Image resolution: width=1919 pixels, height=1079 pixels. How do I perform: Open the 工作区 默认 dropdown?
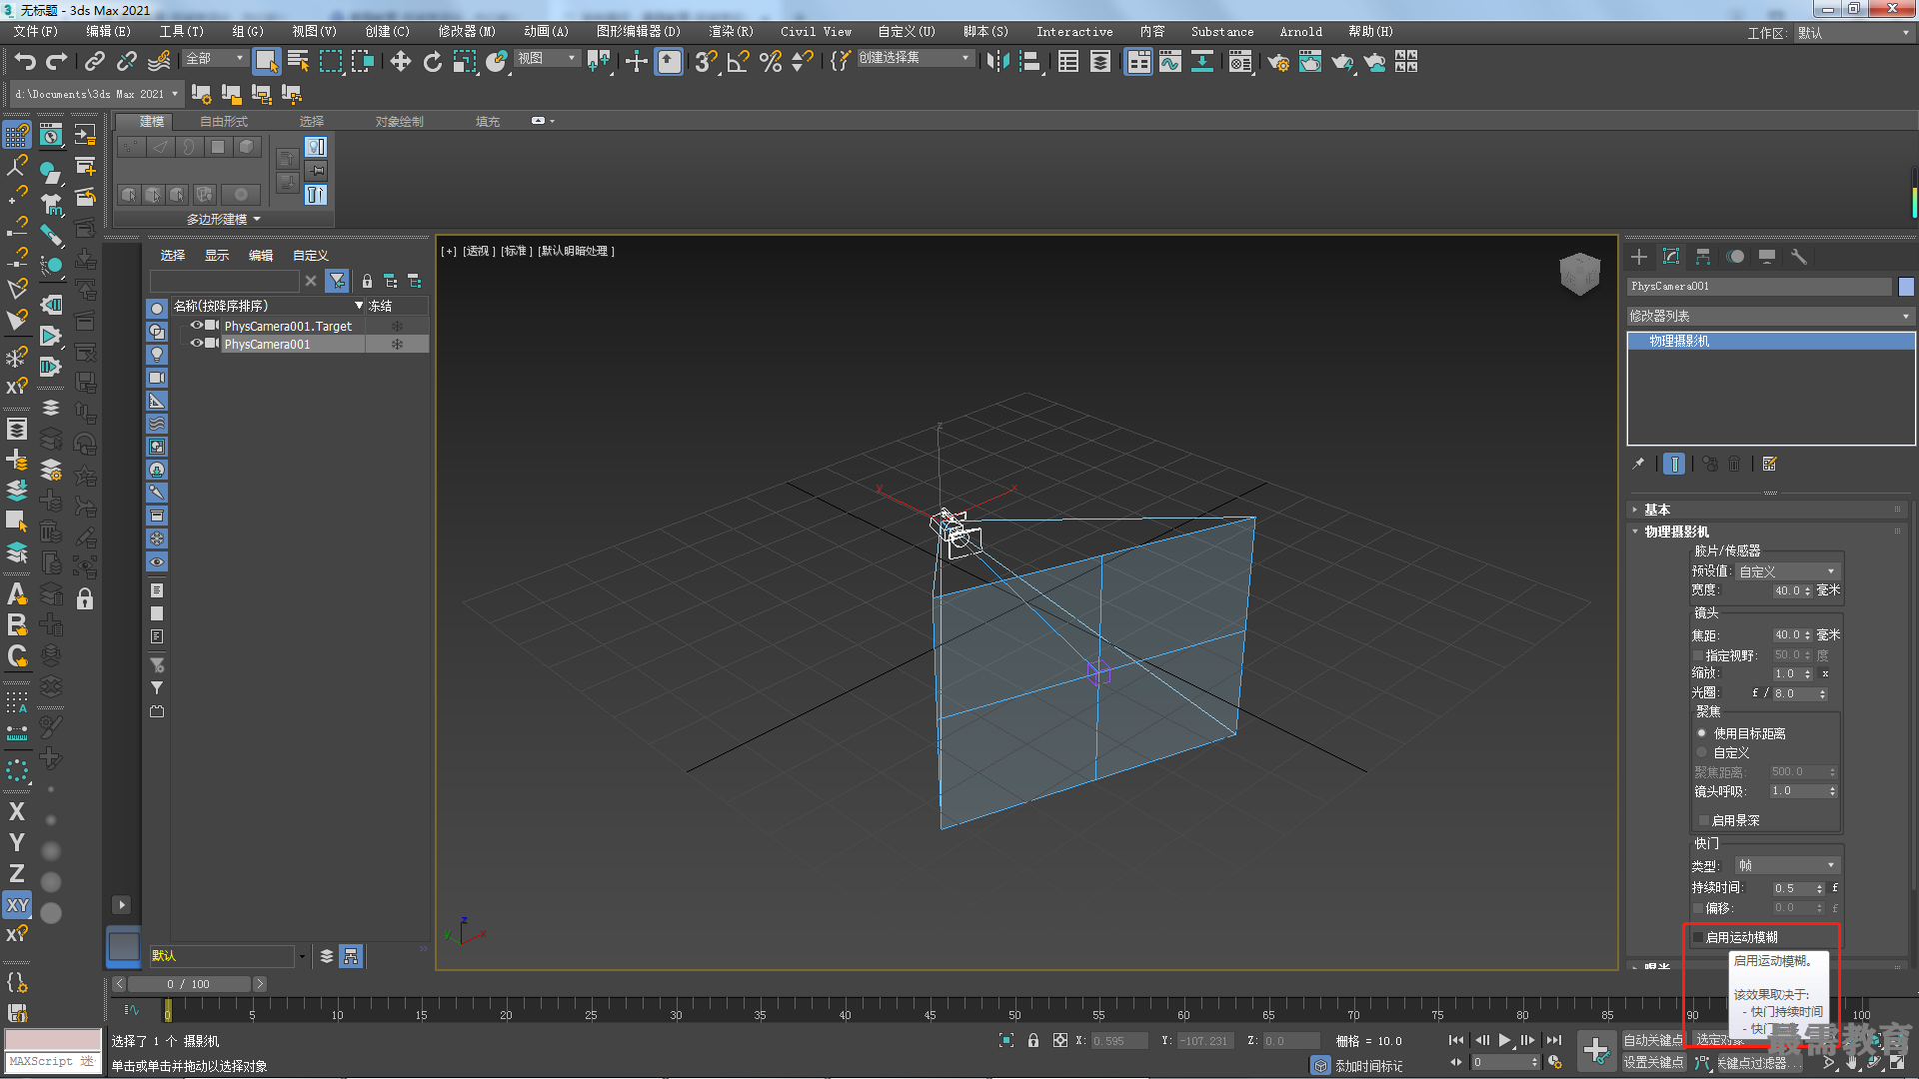[1853, 33]
